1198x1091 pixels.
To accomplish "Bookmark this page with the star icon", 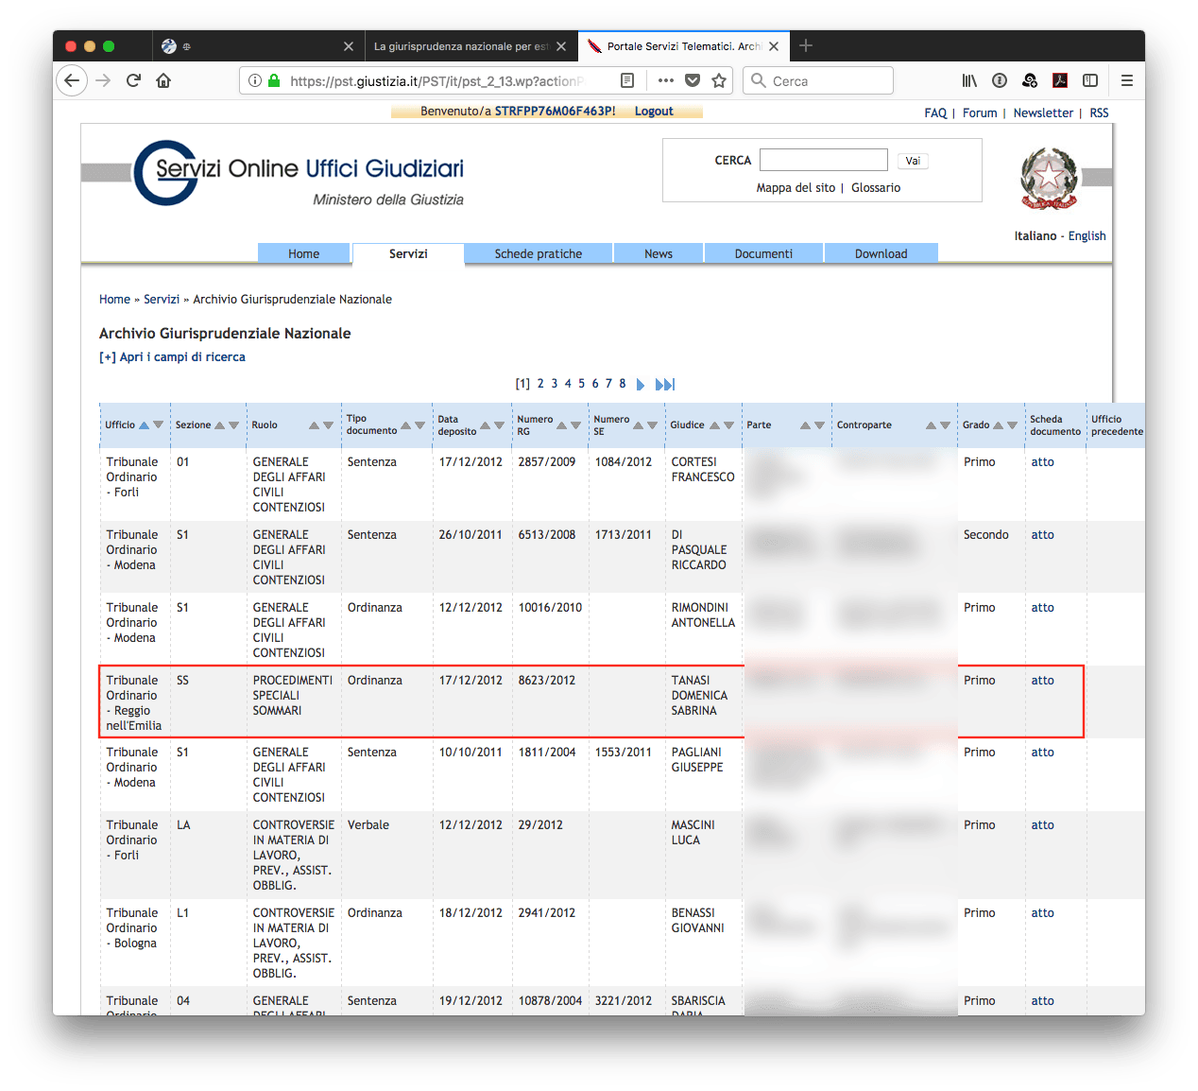I will click(719, 80).
